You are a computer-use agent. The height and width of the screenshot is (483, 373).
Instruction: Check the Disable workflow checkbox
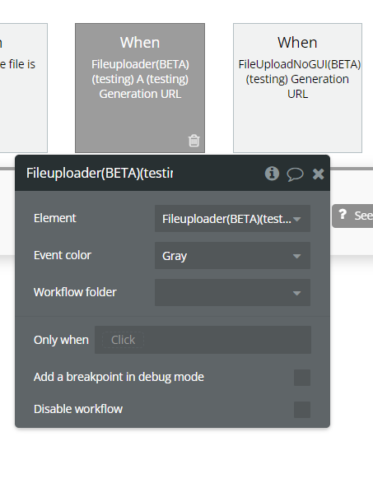click(x=302, y=410)
